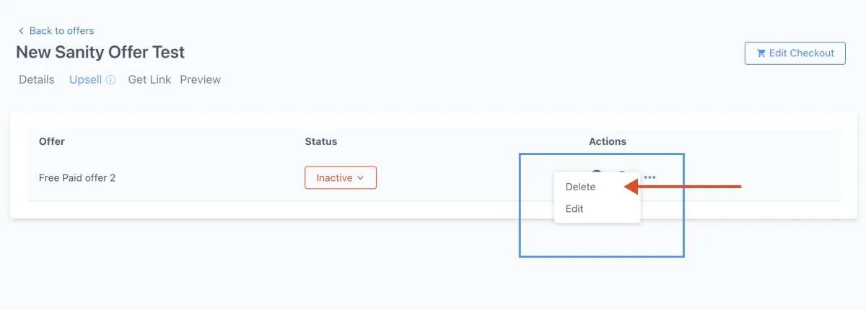The width and height of the screenshot is (866, 310).
Task: Select the Upsell tab
Action: click(x=85, y=80)
